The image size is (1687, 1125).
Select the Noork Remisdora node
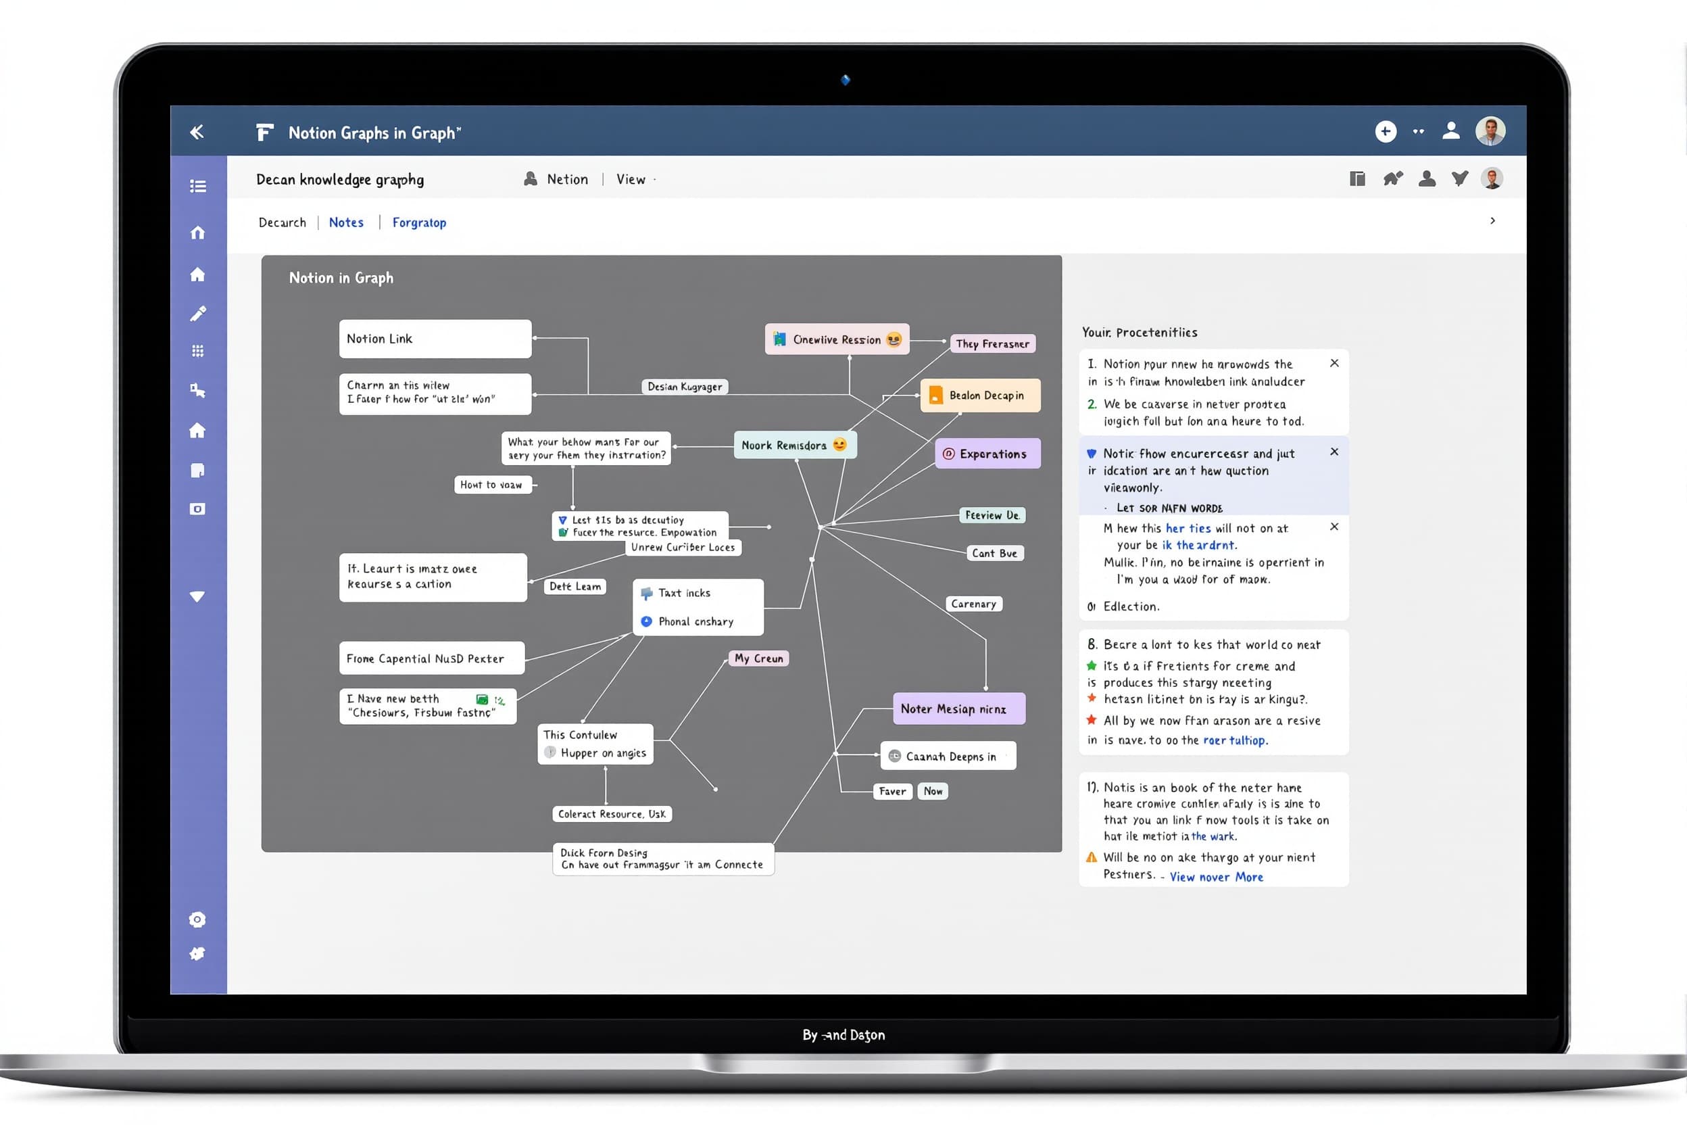pyautogui.click(x=795, y=445)
